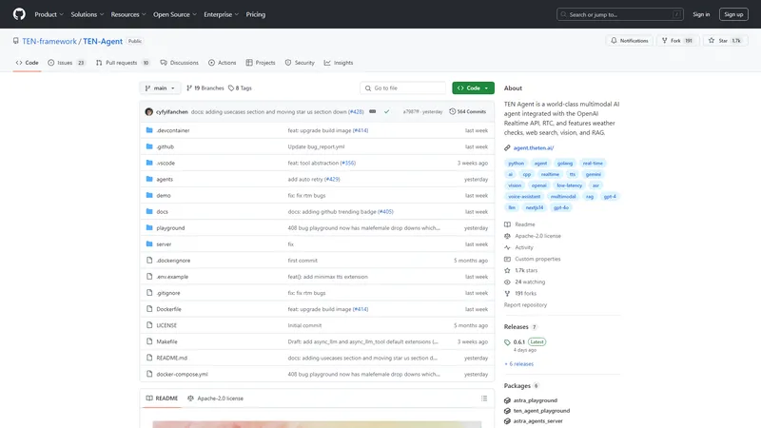Open the demo folder
The height and width of the screenshot is (428, 761).
tap(164, 196)
